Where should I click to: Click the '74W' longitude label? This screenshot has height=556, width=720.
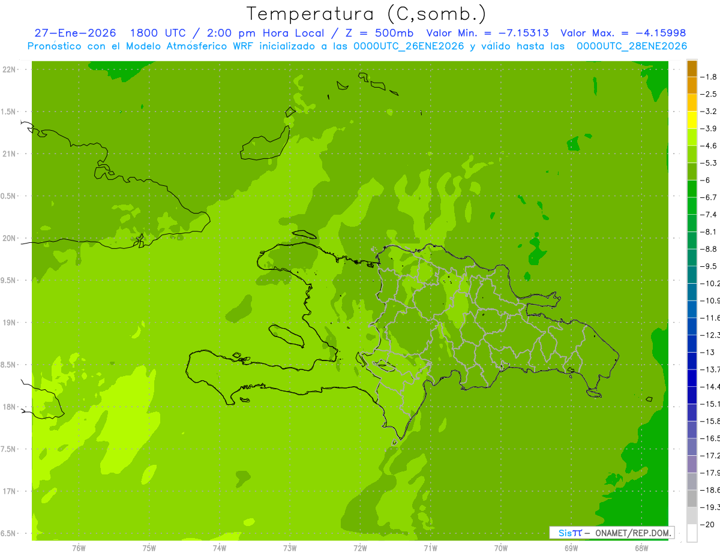click(219, 548)
